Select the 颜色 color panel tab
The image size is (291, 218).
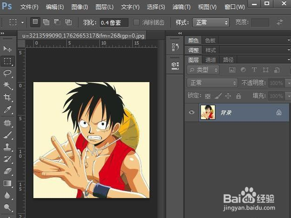(x=193, y=40)
